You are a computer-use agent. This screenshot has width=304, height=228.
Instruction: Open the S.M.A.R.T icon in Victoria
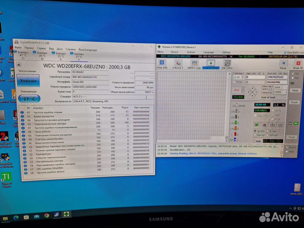[178, 65]
